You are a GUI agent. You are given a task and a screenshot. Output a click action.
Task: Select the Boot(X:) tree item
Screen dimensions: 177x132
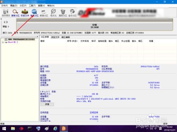13,42
